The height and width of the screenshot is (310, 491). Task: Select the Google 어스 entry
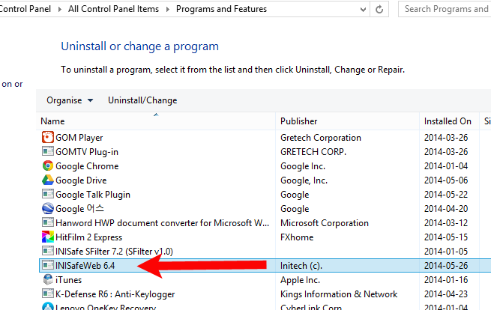79,209
